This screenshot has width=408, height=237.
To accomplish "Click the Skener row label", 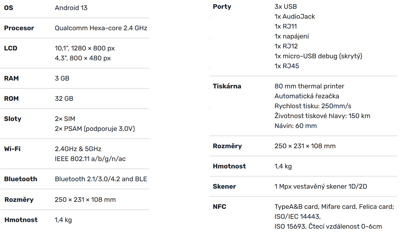I will (224, 187).
